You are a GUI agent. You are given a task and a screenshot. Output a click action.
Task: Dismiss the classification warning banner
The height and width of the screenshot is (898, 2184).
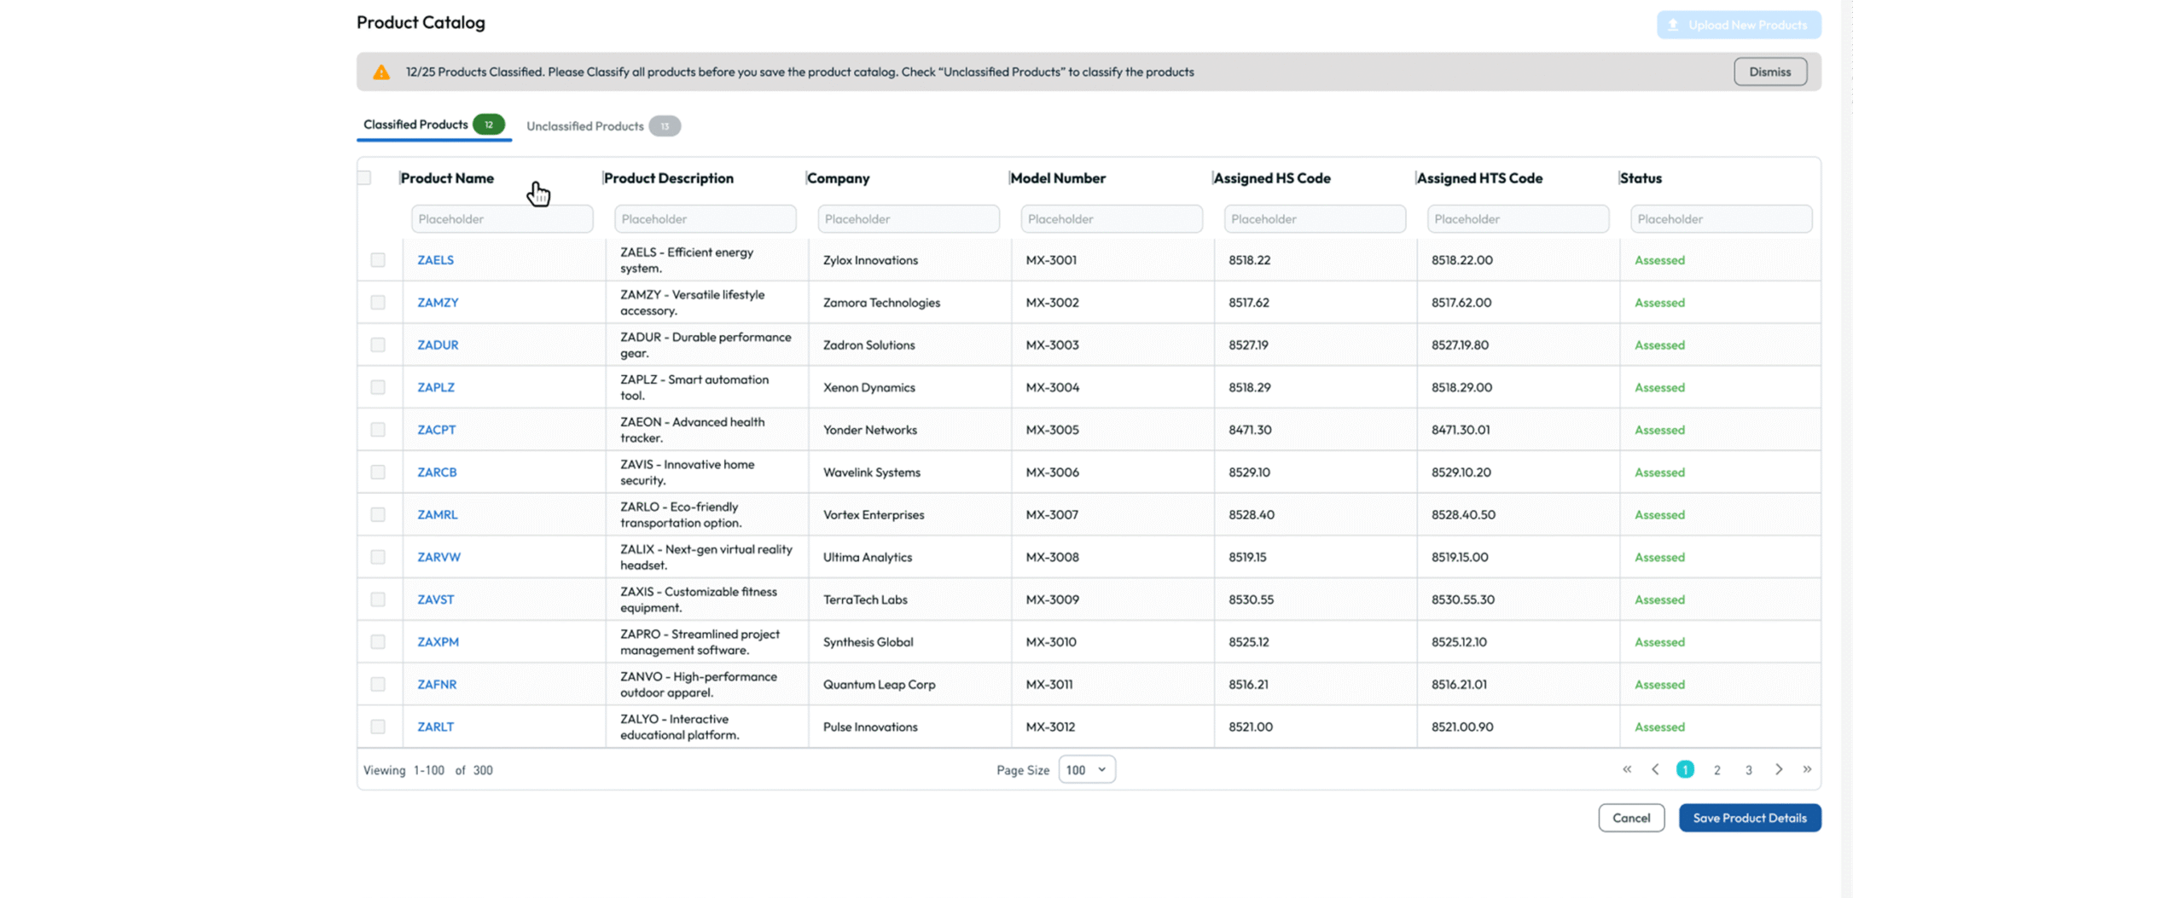pos(1769,72)
